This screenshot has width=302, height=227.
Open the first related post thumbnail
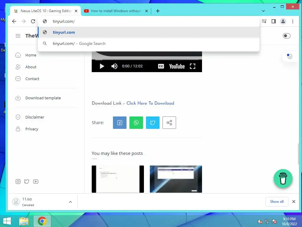(118, 179)
